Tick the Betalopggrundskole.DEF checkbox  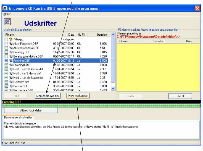pyautogui.click(x=6, y=56)
